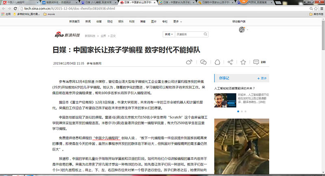Expand the 新闻 search category dropdown
Image resolution: width=325 pixels, height=176 pixels.
(x=169, y=34)
